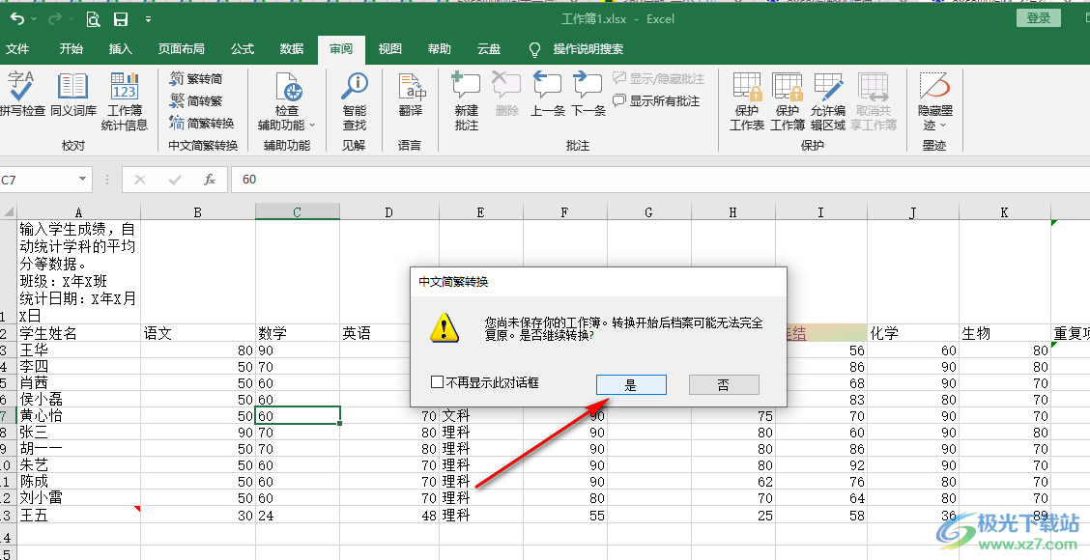Add a comment with 新建批注
This screenshot has width=1090, height=560.
pos(467,102)
